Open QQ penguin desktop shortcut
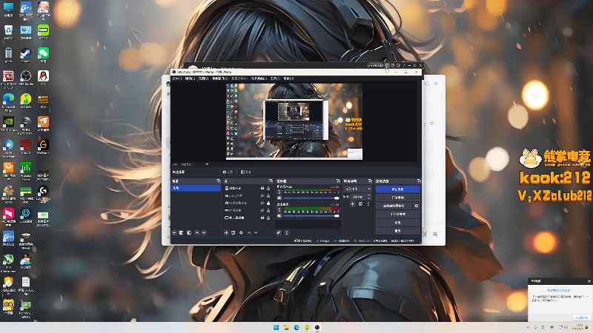The width and height of the screenshot is (593, 333). click(43, 78)
